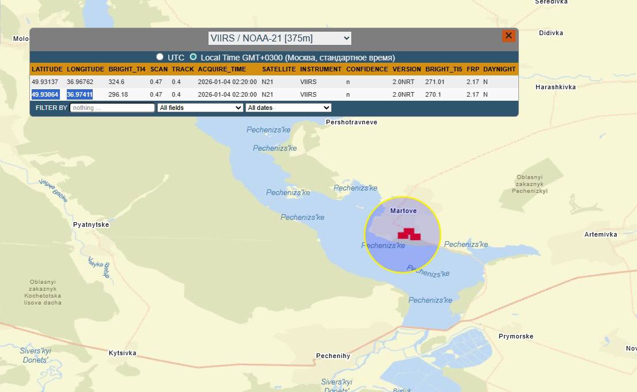Sort by the ACQUIRE_TIME column header
Image resolution: width=637 pixels, height=392 pixels.
pos(222,69)
